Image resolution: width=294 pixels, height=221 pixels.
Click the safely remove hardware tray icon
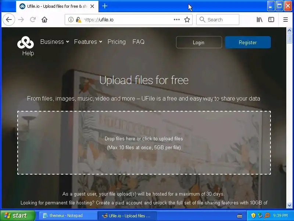(x=260, y=215)
